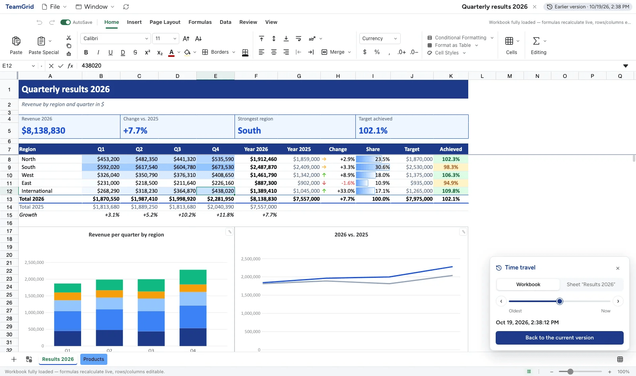Align text to middle icon
636x376 pixels.
(274, 39)
